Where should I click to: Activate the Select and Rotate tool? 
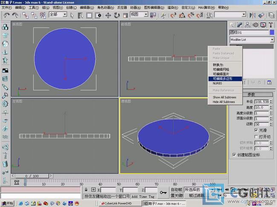pos(117,15)
